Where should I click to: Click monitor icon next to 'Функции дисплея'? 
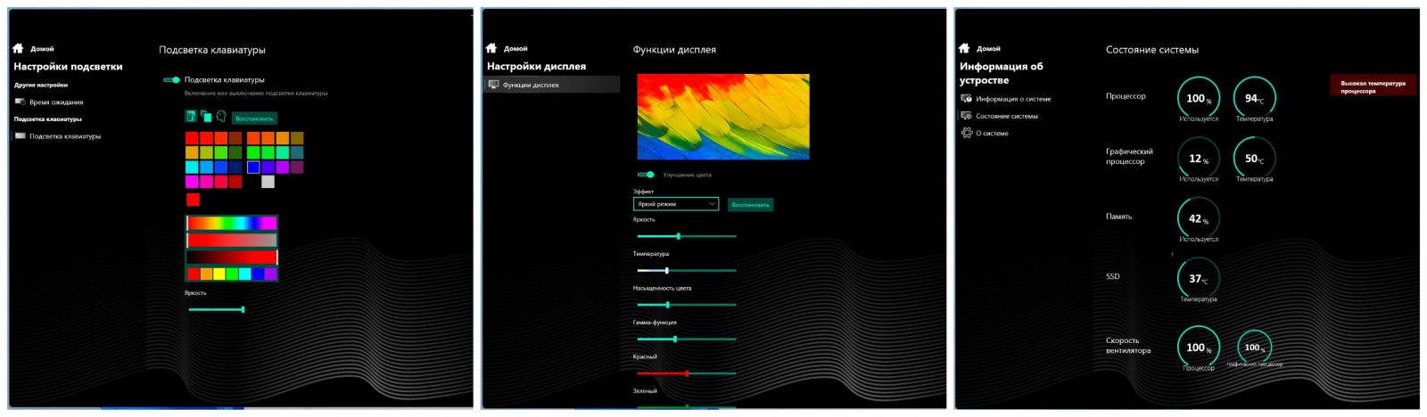pos(493,85)
